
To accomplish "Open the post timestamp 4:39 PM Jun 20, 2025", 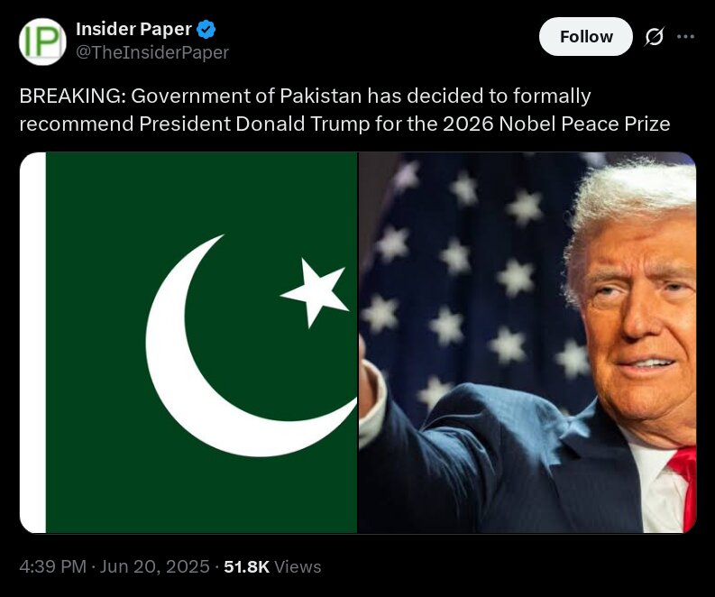I will click(115, 566).
